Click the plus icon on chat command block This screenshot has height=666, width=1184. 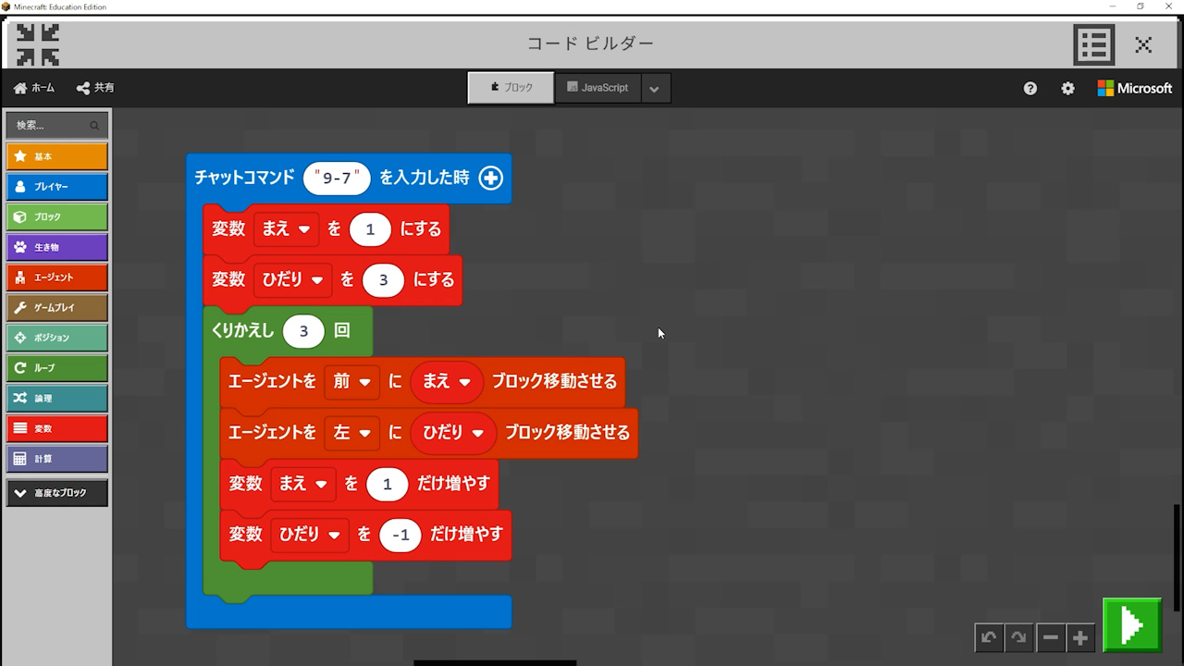click(490, 178)
